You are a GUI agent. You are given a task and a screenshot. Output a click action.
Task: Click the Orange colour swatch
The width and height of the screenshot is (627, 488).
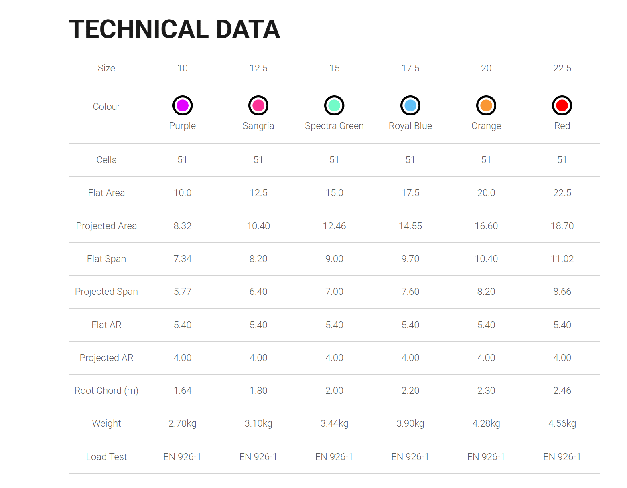coord(486,105)
